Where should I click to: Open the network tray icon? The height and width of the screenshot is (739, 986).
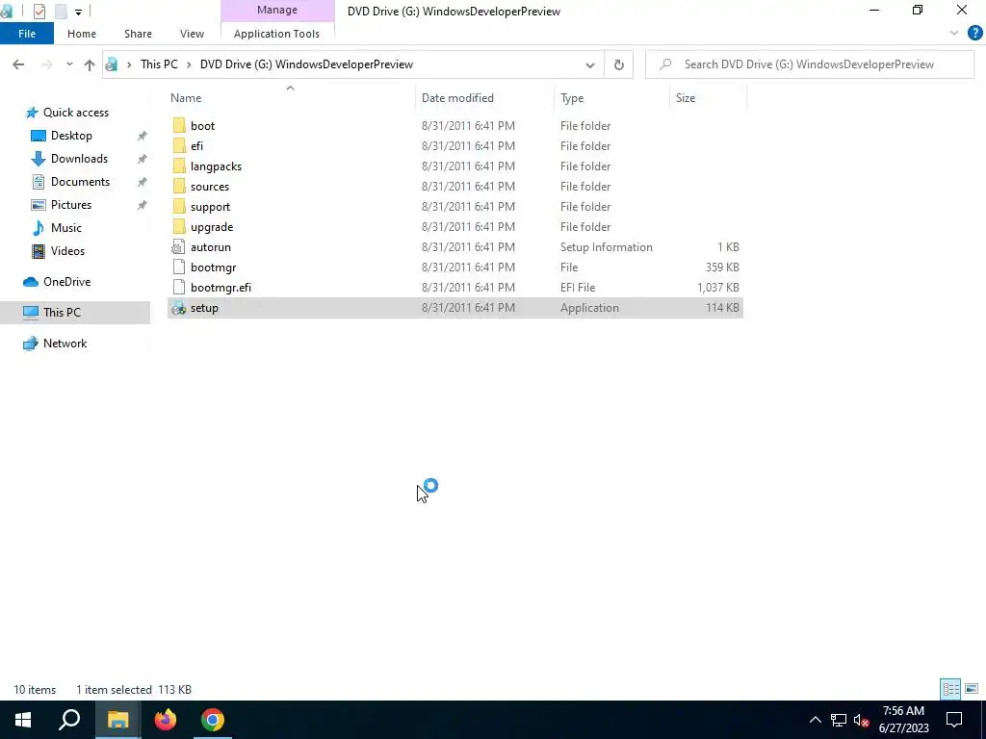pos(839,720)
